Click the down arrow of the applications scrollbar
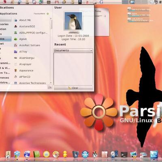The height and width of the screenshot is (162, 162). (x=51, y=83)
